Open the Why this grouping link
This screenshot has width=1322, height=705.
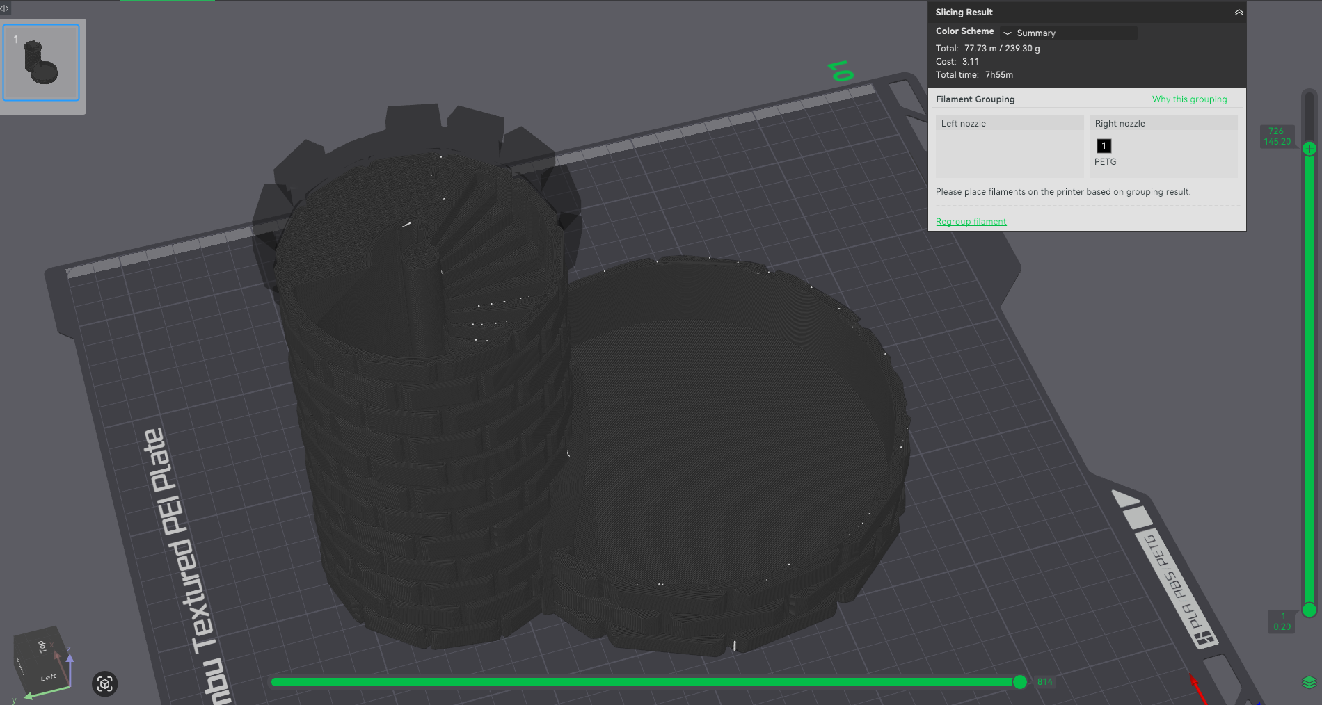point(1189,99)
